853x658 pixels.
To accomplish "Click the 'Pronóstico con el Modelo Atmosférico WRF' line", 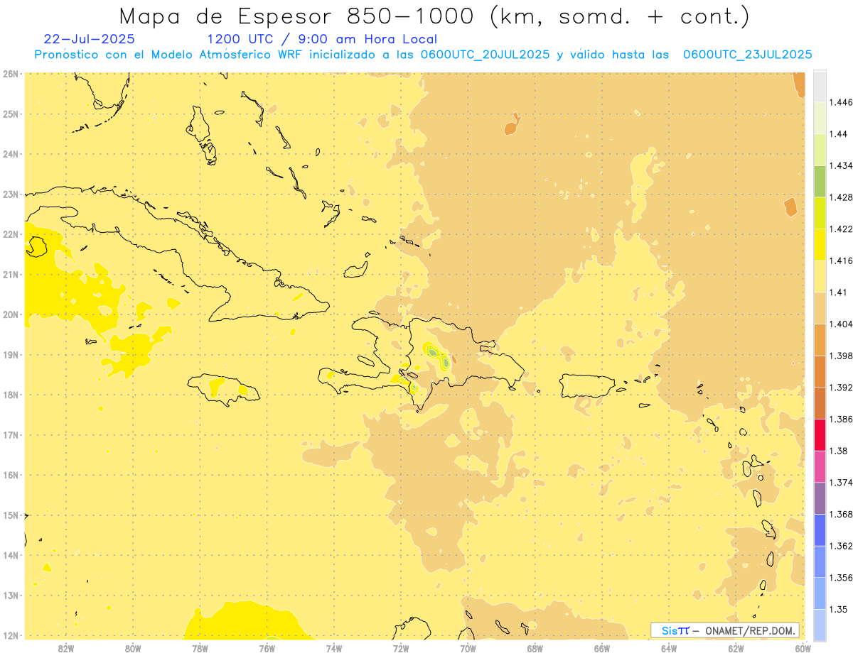I will pyautogui.click(x=423, y=54).
